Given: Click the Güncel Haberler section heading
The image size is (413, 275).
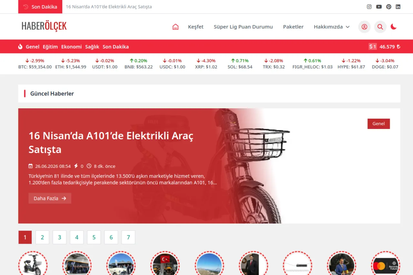Looking at the screenshot, I should tap(52, 94).
